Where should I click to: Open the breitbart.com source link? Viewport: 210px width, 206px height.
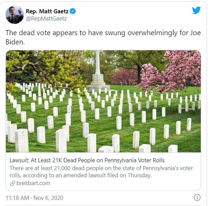pyautogui.click(x=33, y=183)
